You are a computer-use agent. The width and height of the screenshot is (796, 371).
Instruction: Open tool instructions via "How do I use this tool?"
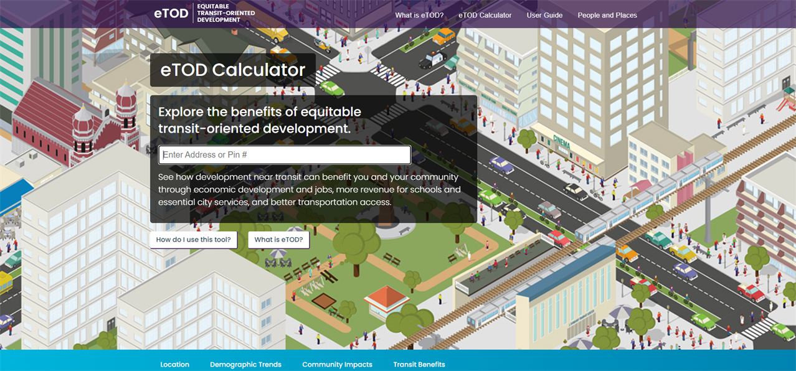pyautogui.click(x=193, y=240)
